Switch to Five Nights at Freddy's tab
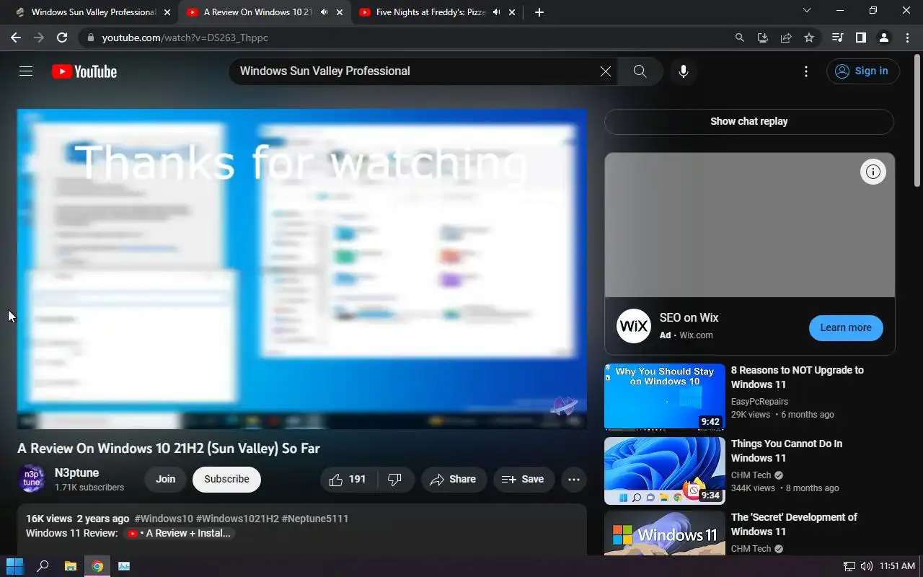This screenshot has height=577, width=923. (x=431, y=12)
